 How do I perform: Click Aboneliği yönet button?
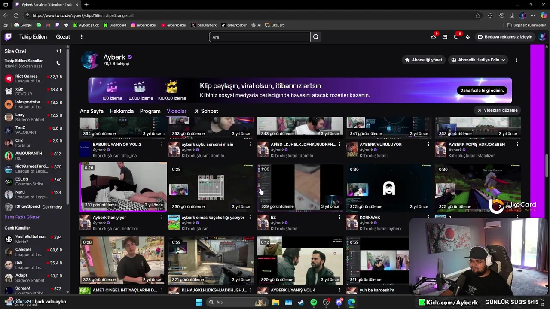[423, 60]
